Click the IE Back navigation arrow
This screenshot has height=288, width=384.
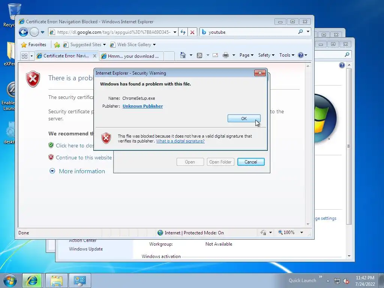pos(24,32)
